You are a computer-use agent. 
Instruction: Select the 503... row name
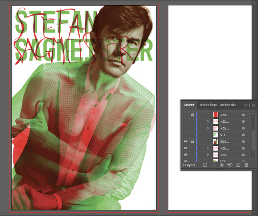225,141
